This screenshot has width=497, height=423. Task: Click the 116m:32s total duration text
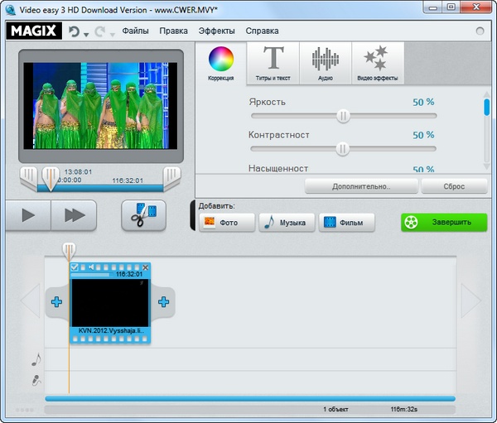pos(404,410)
